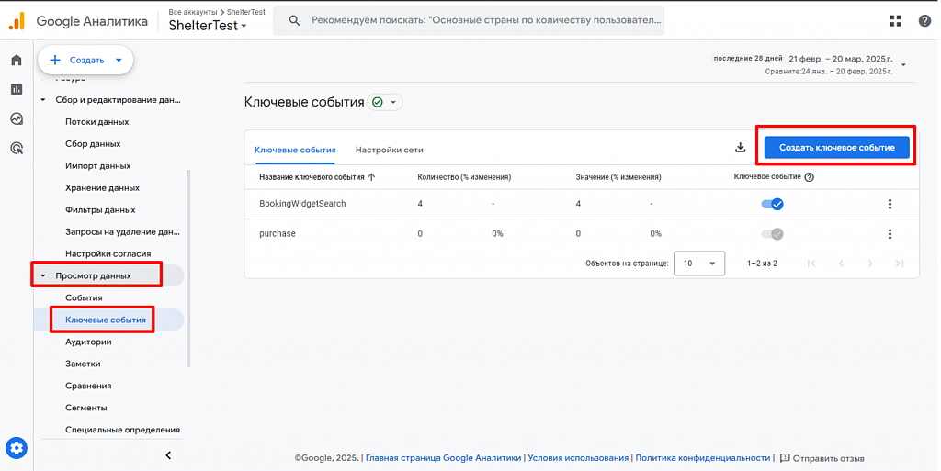Open the status dropdown next to title
941x471 pixels.
(x=385, y=103)
